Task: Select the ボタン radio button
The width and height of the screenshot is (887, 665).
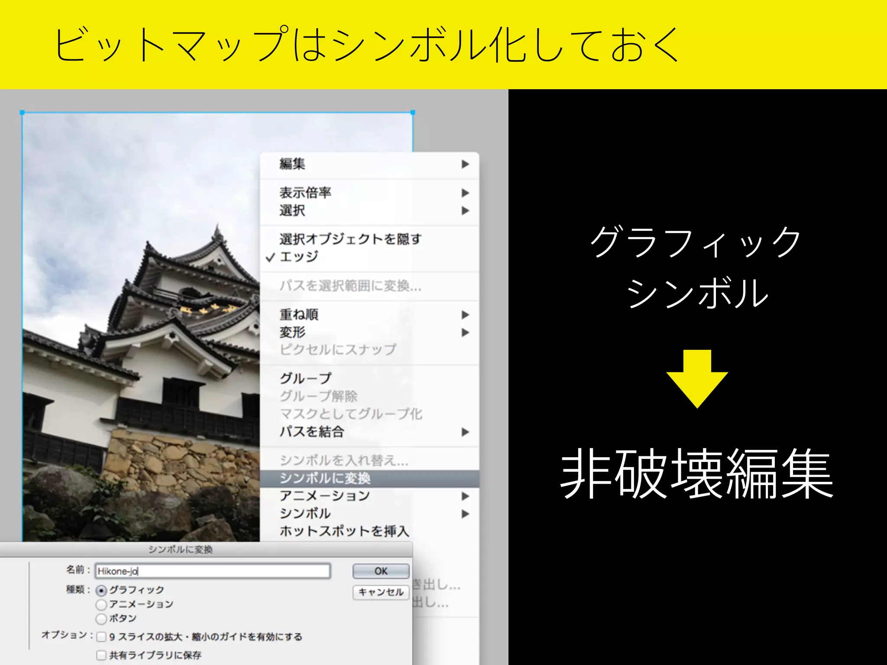Action: 101,619
